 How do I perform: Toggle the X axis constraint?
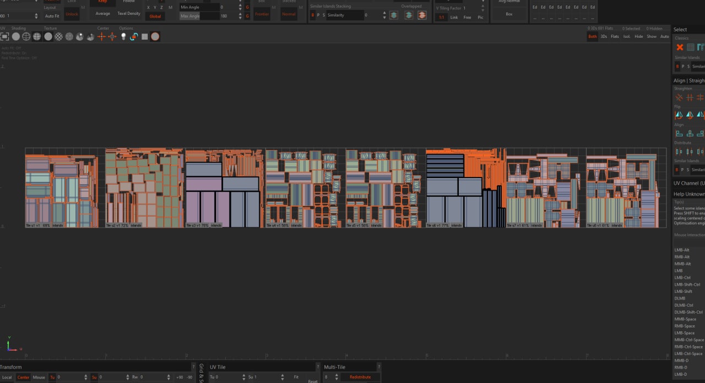[148, 7]
